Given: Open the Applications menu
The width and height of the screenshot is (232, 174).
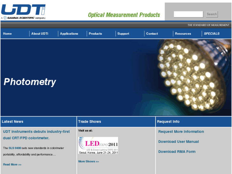Looking at the screenshot, I should coord(69,34).
